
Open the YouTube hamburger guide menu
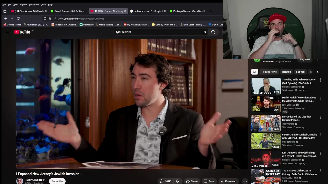pyautogui.click(x=8, y=32)
